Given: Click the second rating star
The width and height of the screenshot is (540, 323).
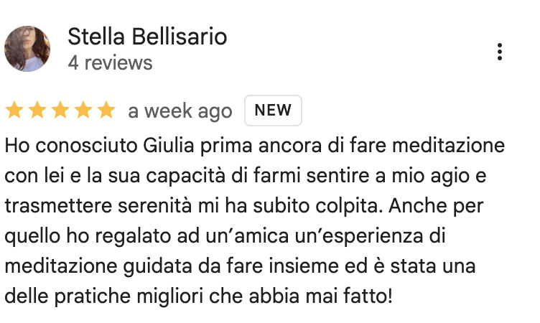Looking at the screenshot, I should 37,111.
